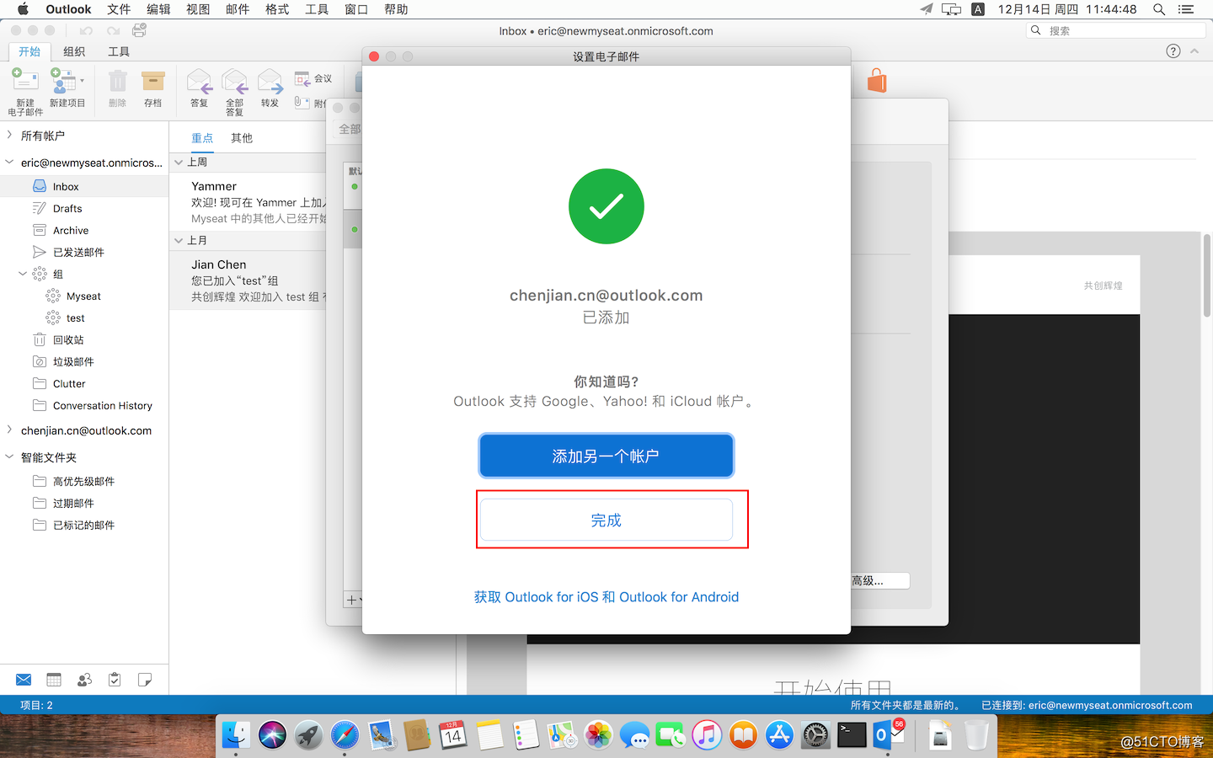Open System Preferences from the Dock
The image size is (1213, 758).
click(x=815, y=735)
